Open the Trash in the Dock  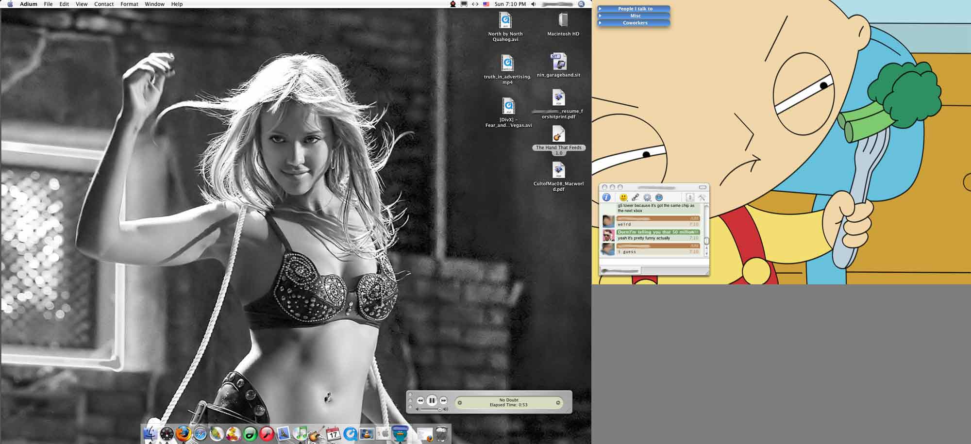(x=441, y=433)
